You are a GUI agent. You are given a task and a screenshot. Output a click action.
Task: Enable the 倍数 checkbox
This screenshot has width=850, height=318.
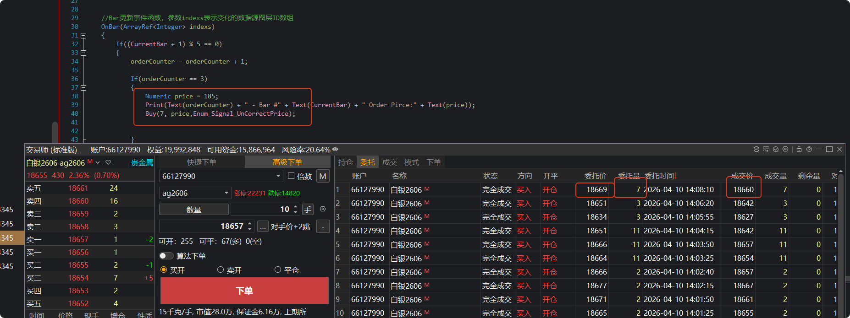[x=291, y=176]
